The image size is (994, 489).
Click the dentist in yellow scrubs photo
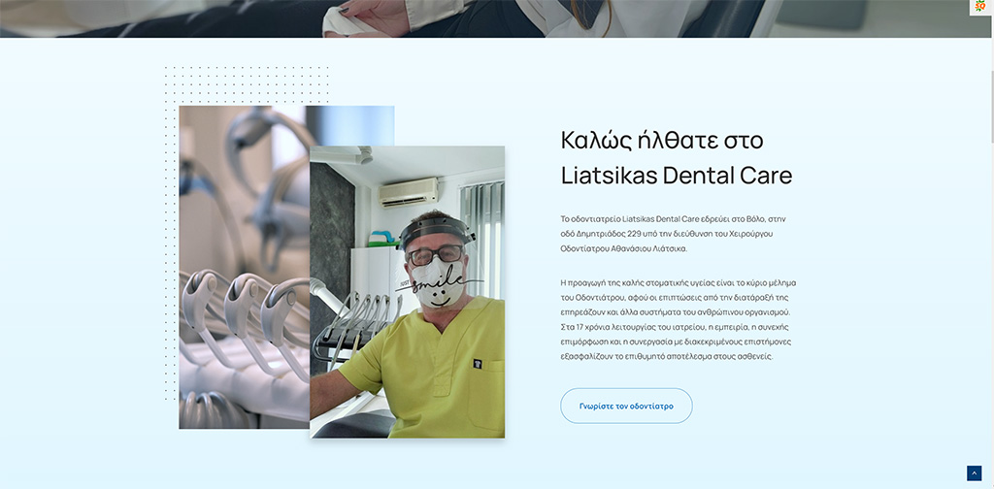407,292
